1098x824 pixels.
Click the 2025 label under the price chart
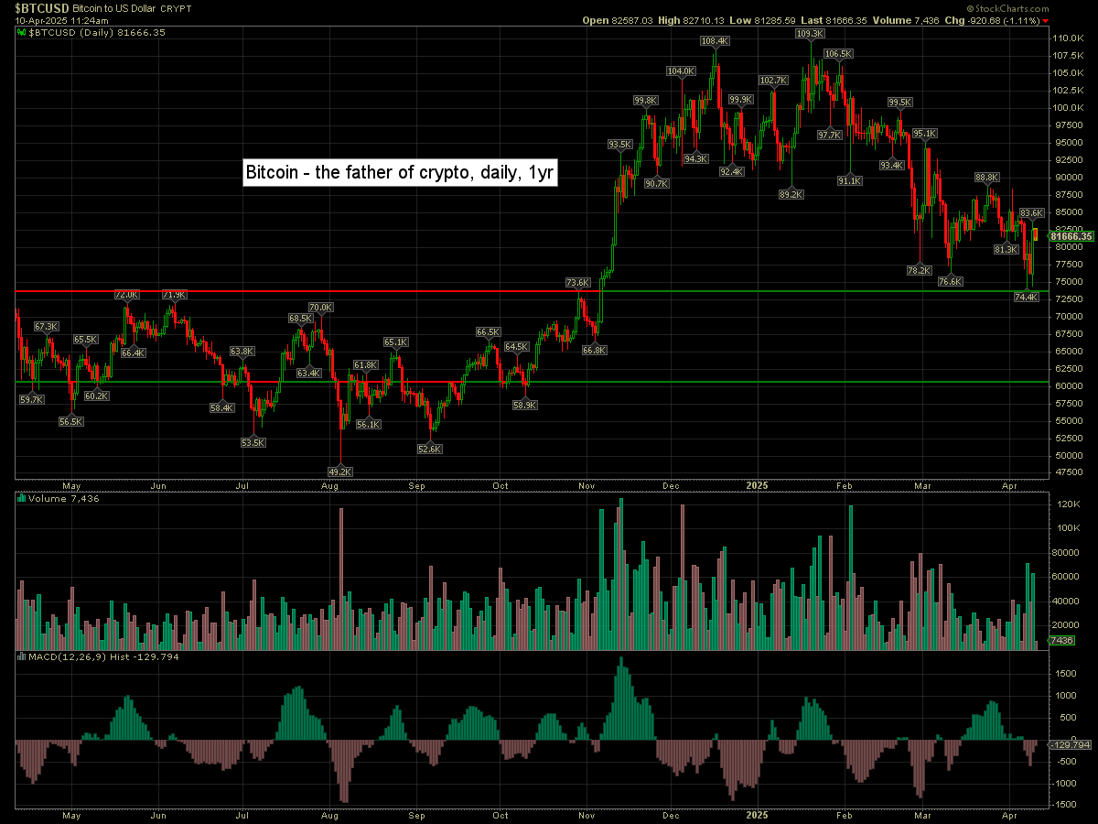click(757, 484)
